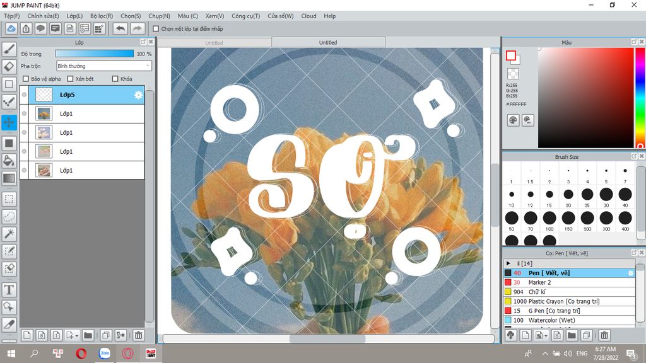The image size is (646, 363).
Task: Open the Bộ lọc(R) menu
Action: (x=102, y=16)
